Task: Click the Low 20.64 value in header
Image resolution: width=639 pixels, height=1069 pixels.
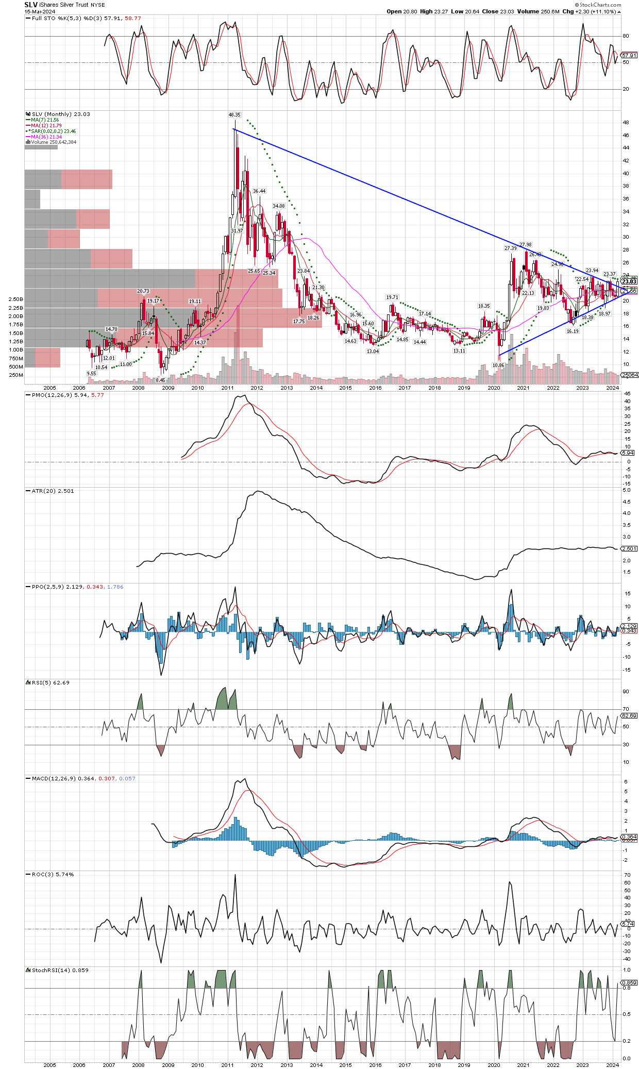Action: (464, 11)
